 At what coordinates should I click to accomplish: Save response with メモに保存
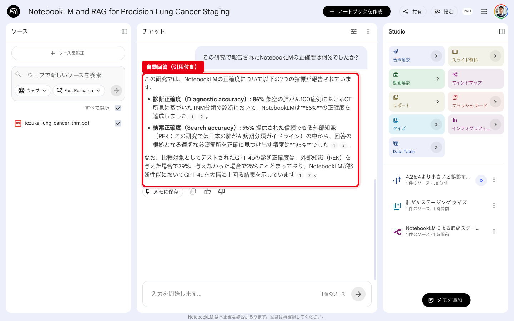tap(163, 192)
